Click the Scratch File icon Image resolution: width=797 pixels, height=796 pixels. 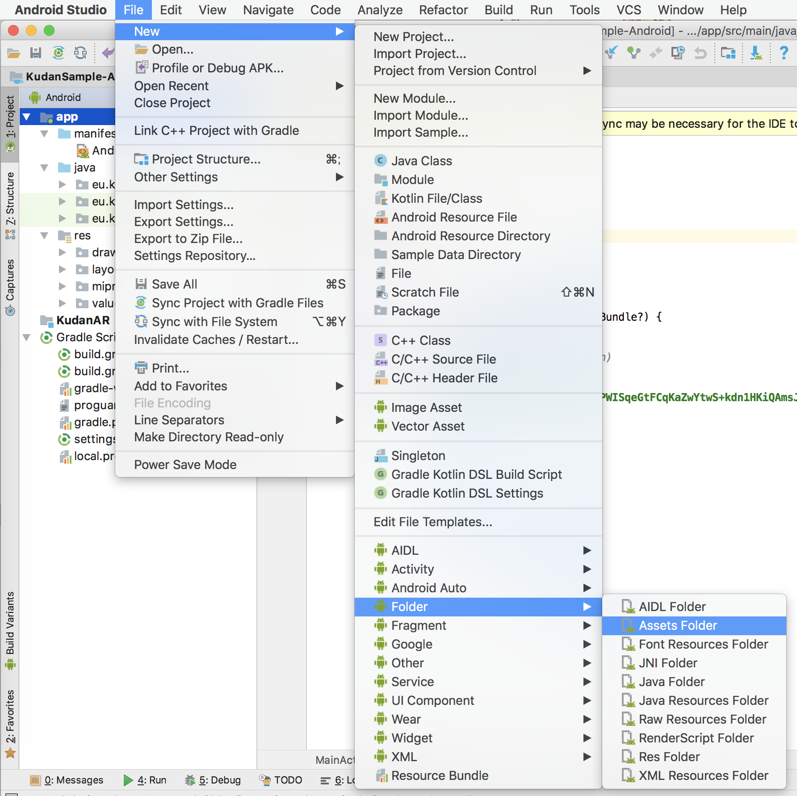(380, 292)
